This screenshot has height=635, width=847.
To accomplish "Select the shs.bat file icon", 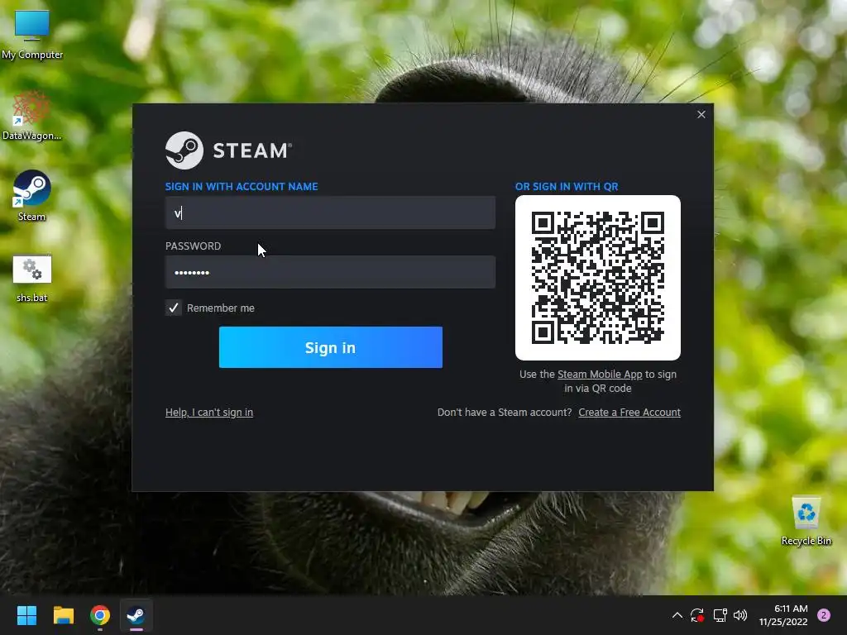I will 32,279.
